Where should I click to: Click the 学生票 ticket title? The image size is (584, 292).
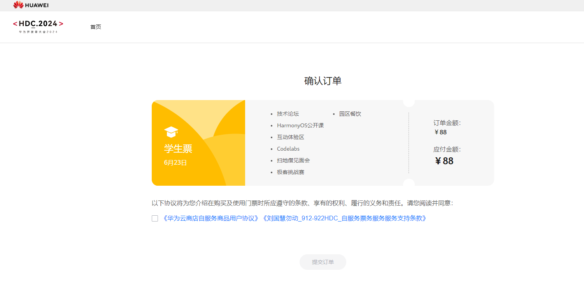pyautogui.click(x=178, y=149)
